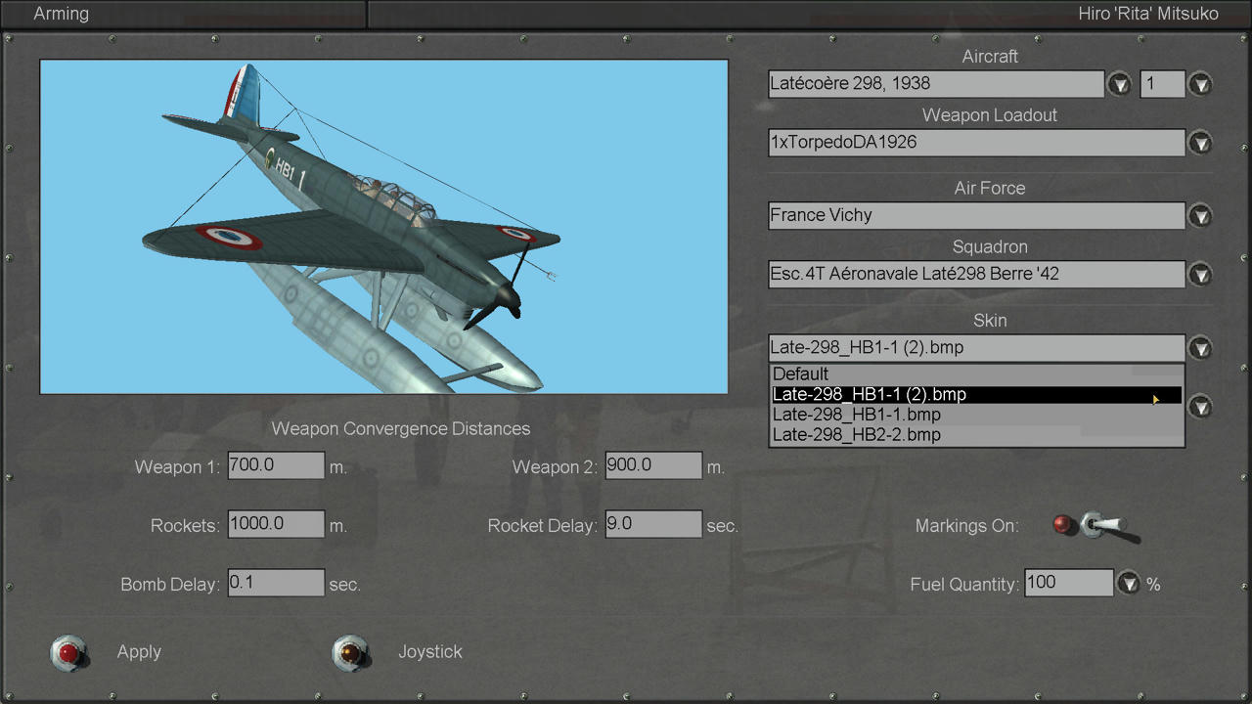Click the Joystick round button icon
Screen dimensions: 1252x704
click(350, 652)
